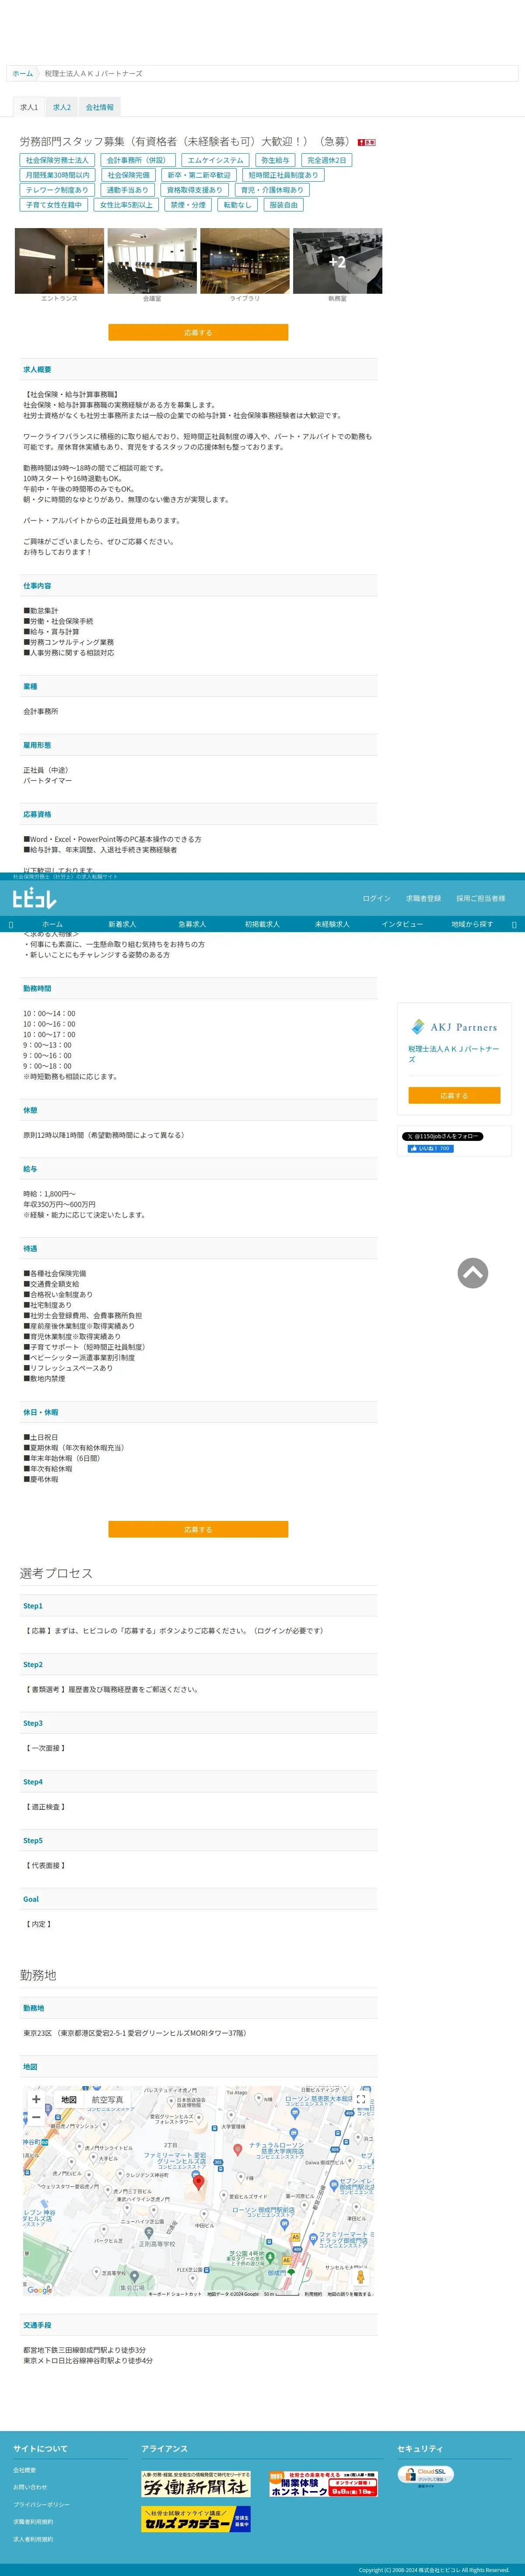Image resolution: width=525 pixels, height=2576 pixels.
Task: Open 新着求人 in the navigation bar
Action: (122, 924)
